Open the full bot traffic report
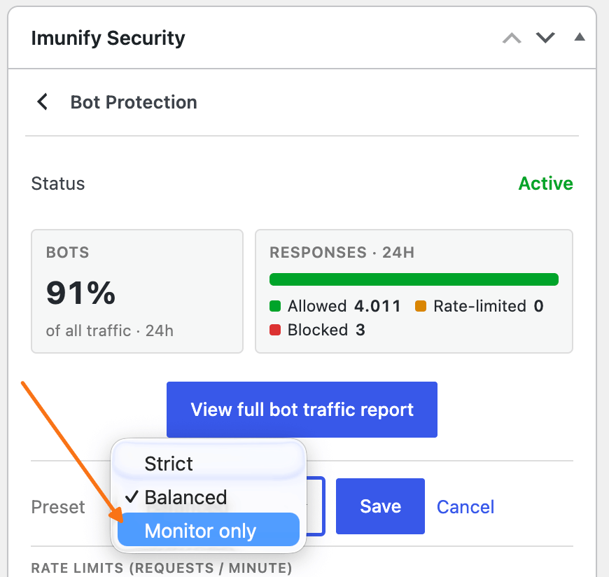This screenshot has height=577, width=609. click(x=302, y=410)
